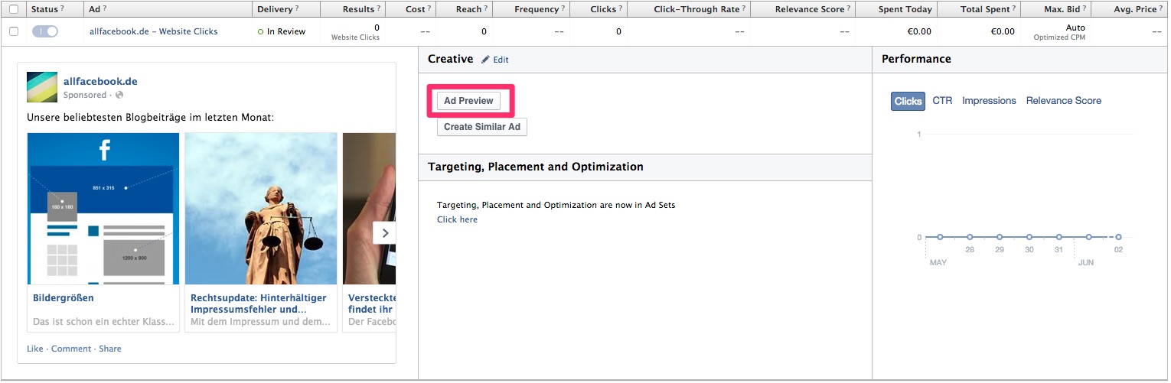Click the 'Auto' max bid value
The height and width of the screenshot is (383, 1171).
coord(1075,28)
